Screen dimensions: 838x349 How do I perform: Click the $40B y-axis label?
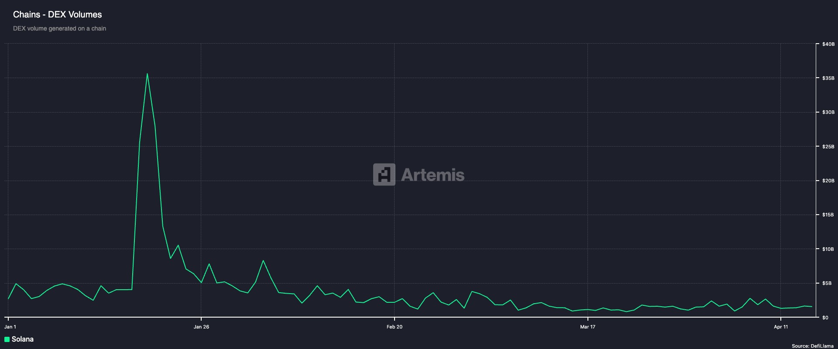828,44
